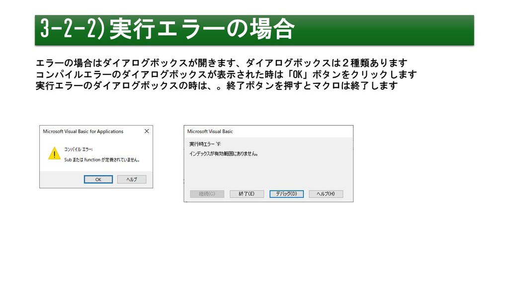This screenshot has height=286, width=509.
Task: Click the デバッグ(D) button
Action: (286, 194)
